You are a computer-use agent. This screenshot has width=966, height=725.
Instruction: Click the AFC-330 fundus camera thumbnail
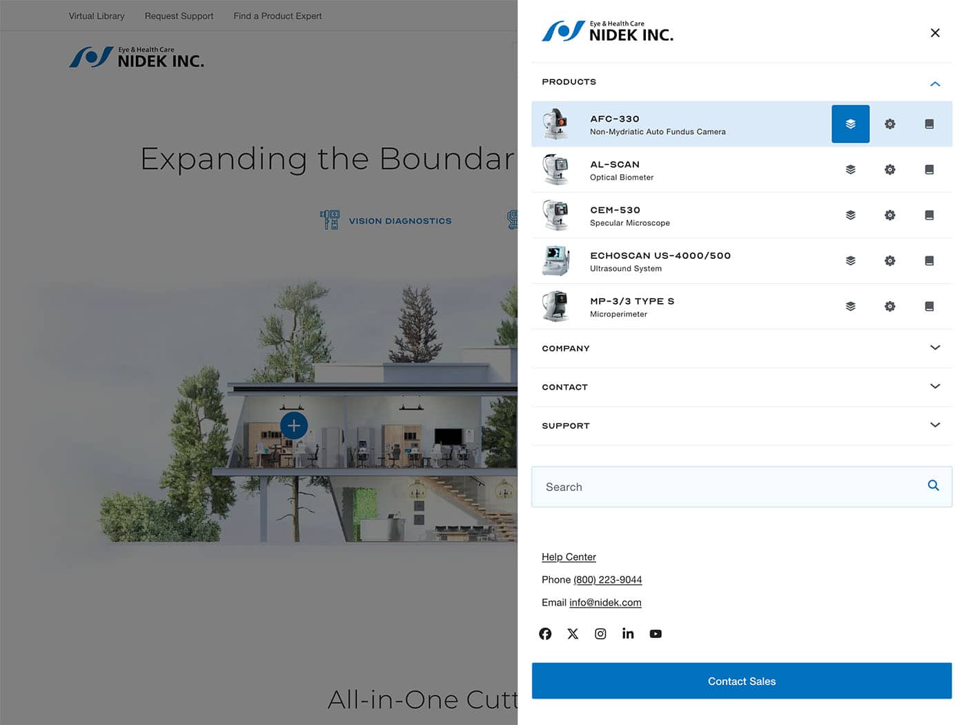[x=556, y=124]
